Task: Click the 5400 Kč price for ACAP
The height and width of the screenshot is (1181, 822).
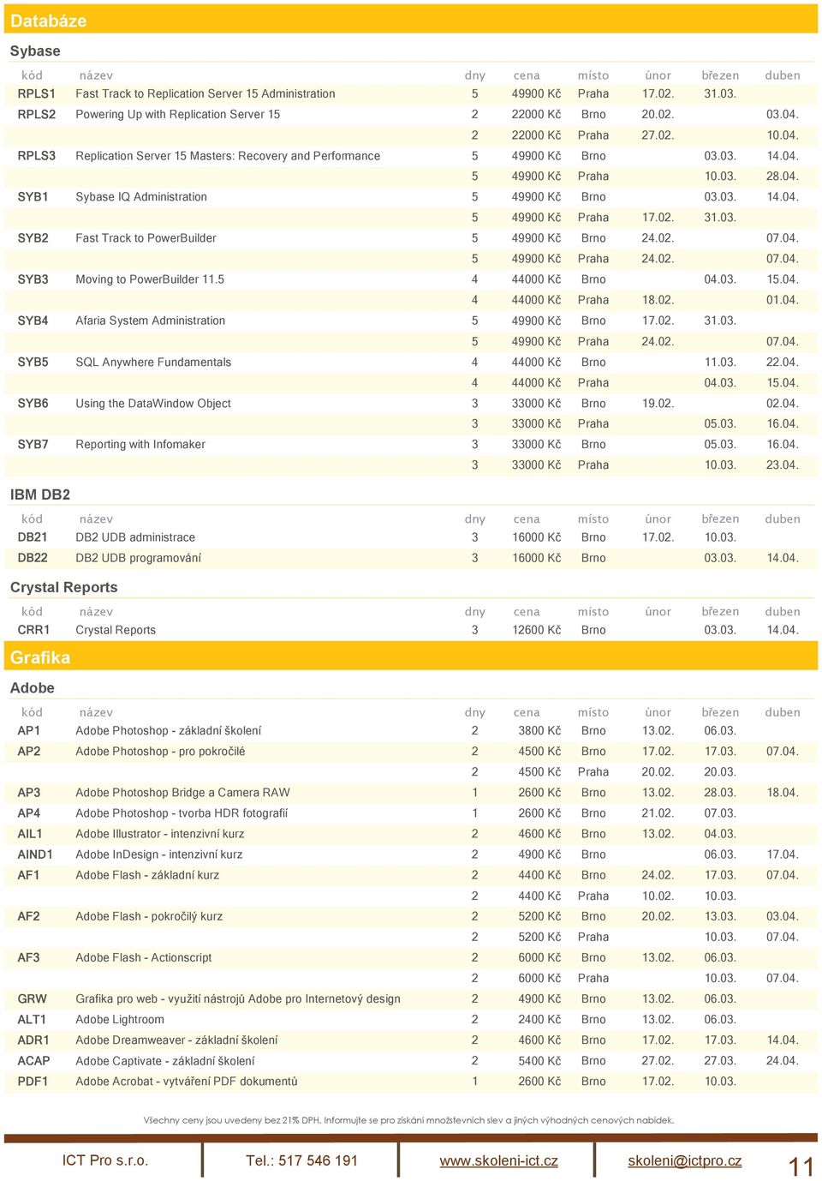Action: pyautogui.click(x=539, y=1061)
